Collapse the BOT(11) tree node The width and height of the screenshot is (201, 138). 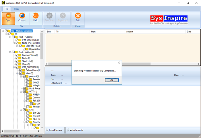pyautogui.click(x=21, y=92)
